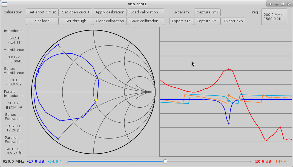Screen dimensions: 293x167
Task: Click the parallel impedance value 58.16 || j224.69
Action: pyautogui.click(x=14, y=105)
